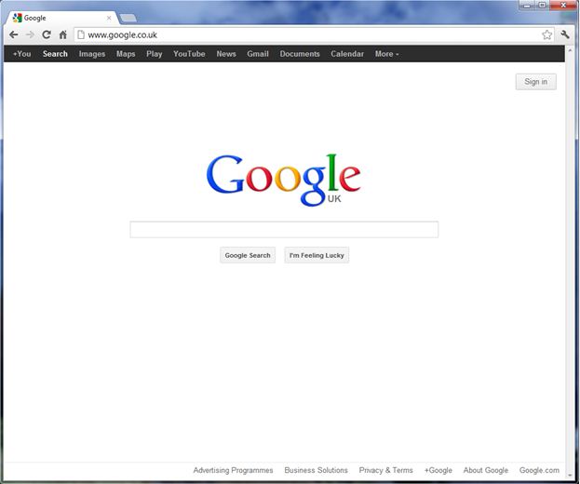The image size is (580, 484).
Task: Click the browser forward arrow
Action: [x=30, y=34]
